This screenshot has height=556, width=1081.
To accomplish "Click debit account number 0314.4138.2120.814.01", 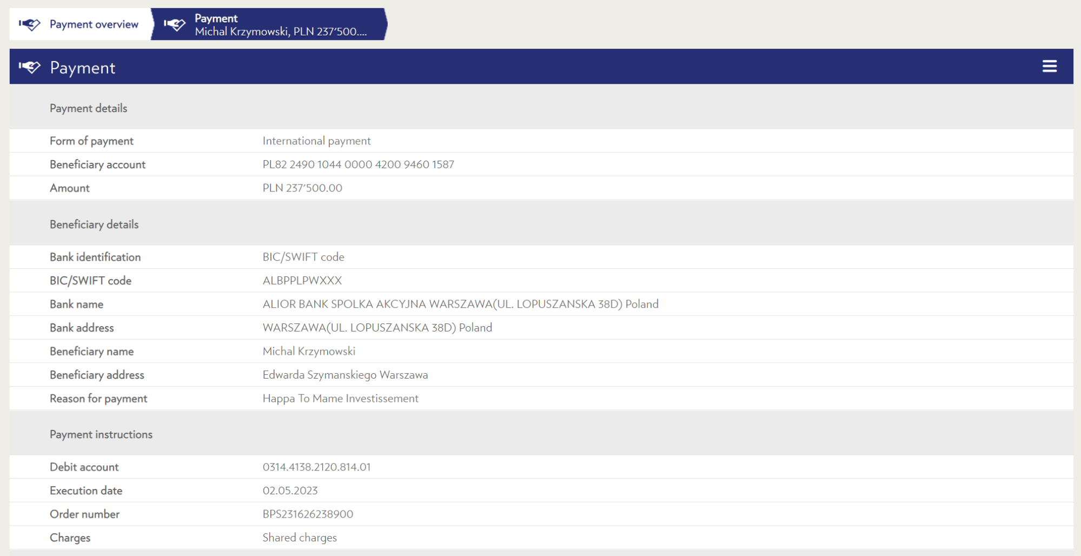I will pyautogui.click(x=316, y=467).
